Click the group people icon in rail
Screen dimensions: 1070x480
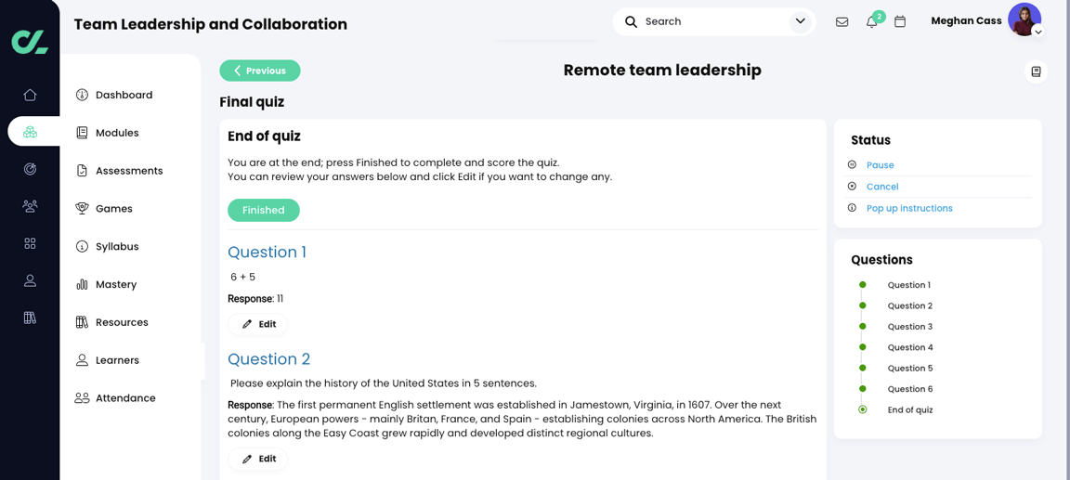click(30, 206)
